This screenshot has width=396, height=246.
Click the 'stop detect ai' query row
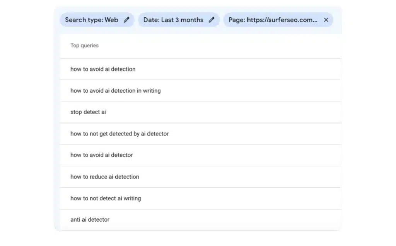88,112
